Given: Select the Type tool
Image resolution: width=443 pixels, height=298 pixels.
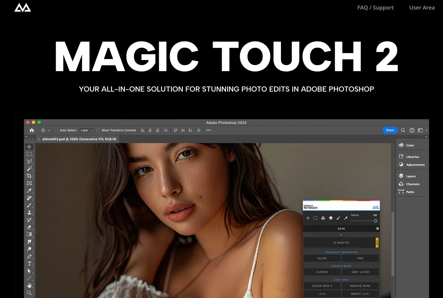Looking at the screenshot, I should click(x=29, y=264).
